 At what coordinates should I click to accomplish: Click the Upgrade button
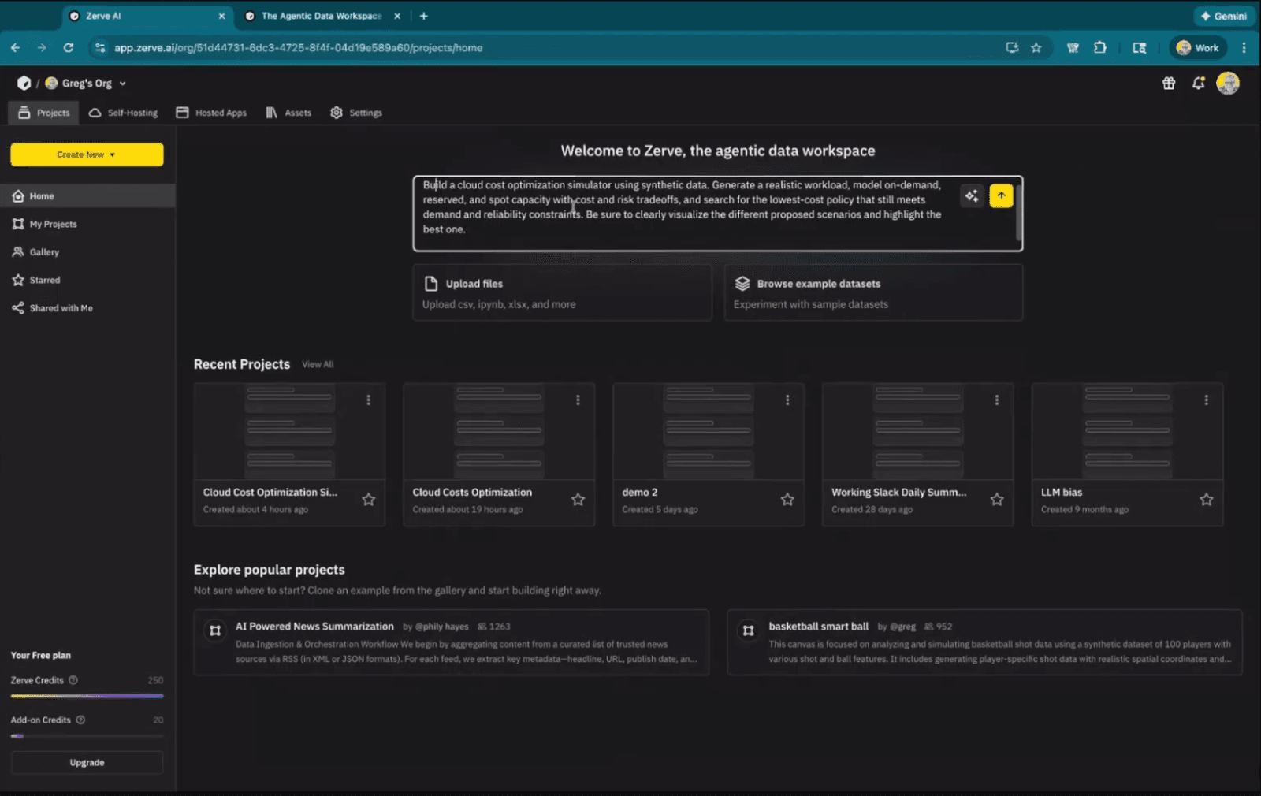coord(86,762)
